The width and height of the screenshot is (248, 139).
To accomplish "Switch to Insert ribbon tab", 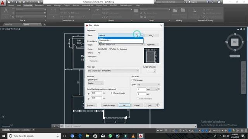I will click(x=19, y=5).
